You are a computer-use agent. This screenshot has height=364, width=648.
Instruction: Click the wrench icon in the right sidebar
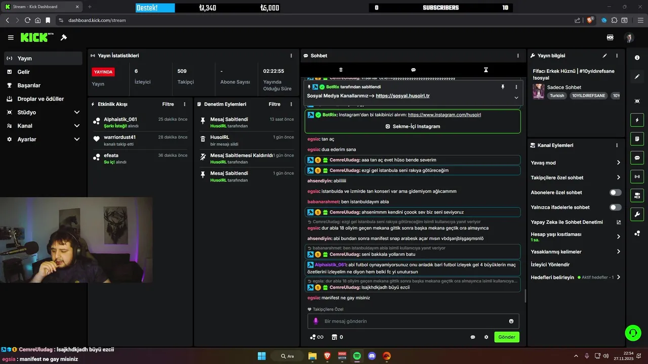[x=637, y=214]
